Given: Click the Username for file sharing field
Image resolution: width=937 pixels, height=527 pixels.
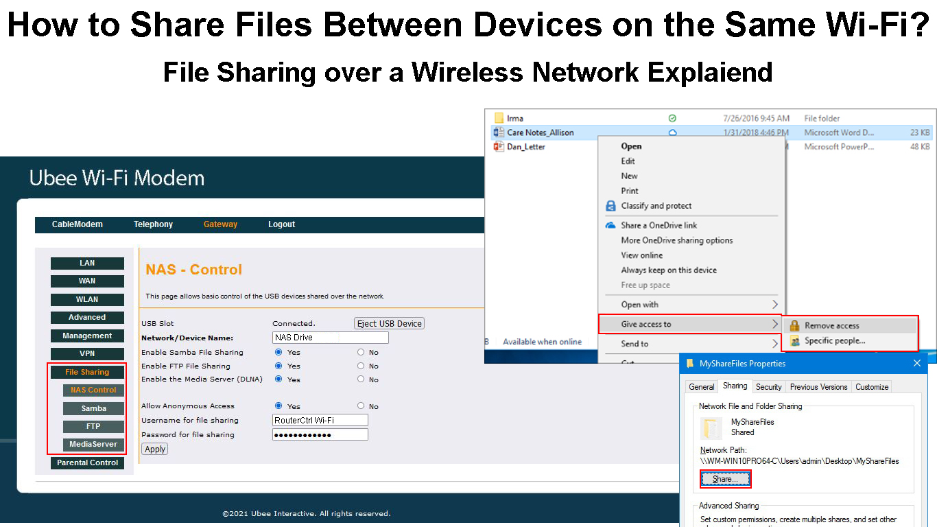Looking at the screenshot, I should click(320, 420).
